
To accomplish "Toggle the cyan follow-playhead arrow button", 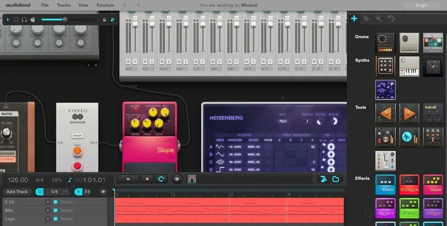I will tap(78, 192).
